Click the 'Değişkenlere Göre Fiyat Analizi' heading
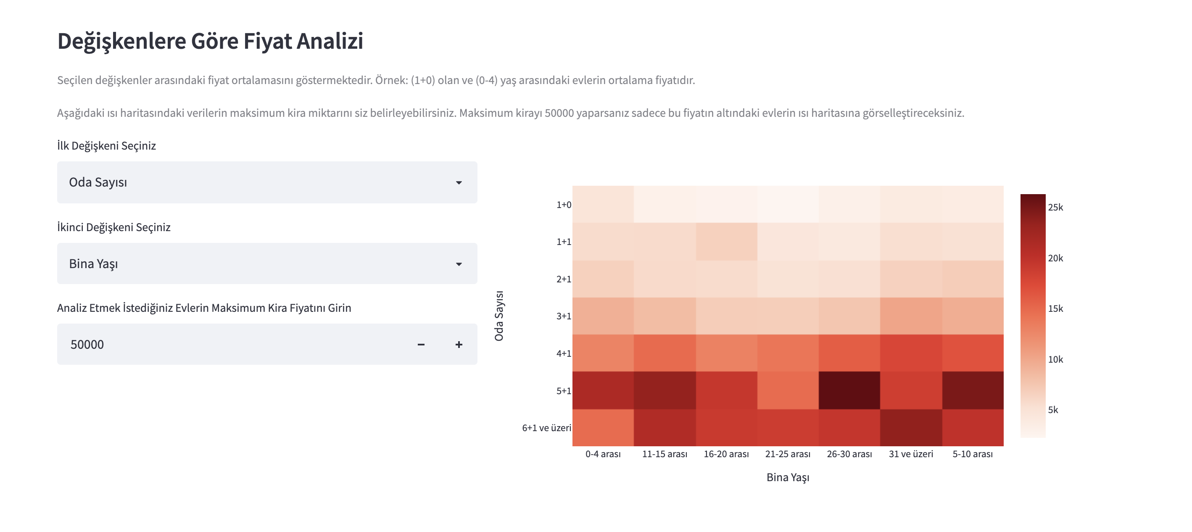This screenshot has height=532, width=1192. click(210, 41)
